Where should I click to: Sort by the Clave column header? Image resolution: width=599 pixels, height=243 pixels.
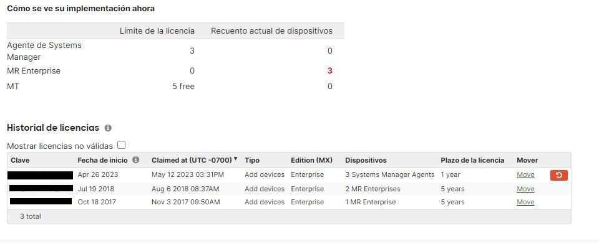click(x=20, y=160)
